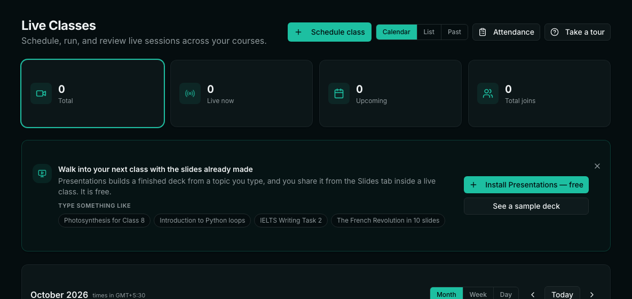632x299 pixels.
Task: Pick the Photosynthesis for Class 8 chip
Action: tap(104, 221)
